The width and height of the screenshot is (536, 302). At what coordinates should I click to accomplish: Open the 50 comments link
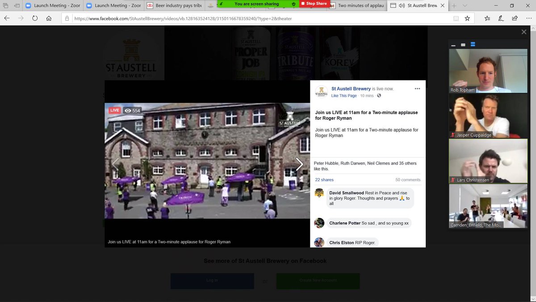click(x=408, y=179)
